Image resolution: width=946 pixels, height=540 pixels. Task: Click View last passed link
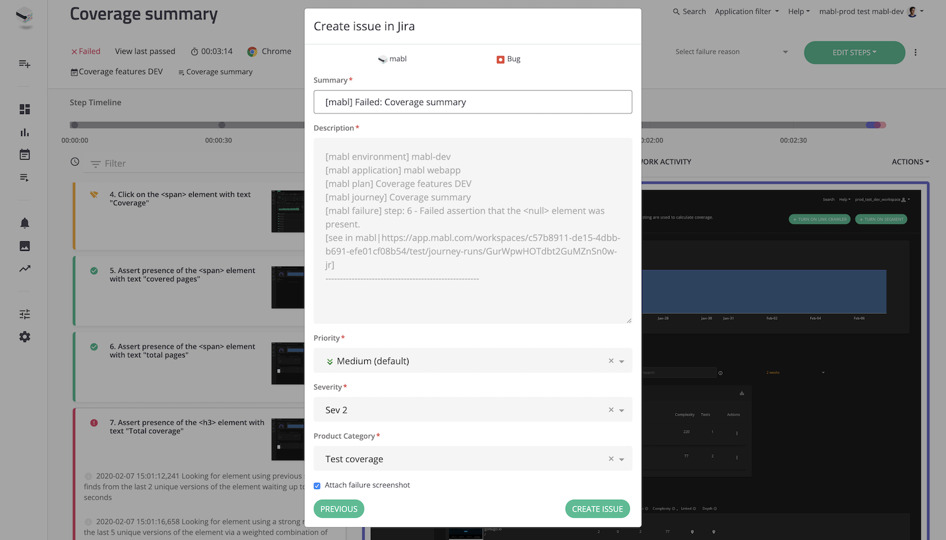pyautogui.click(x=145, y=52)
